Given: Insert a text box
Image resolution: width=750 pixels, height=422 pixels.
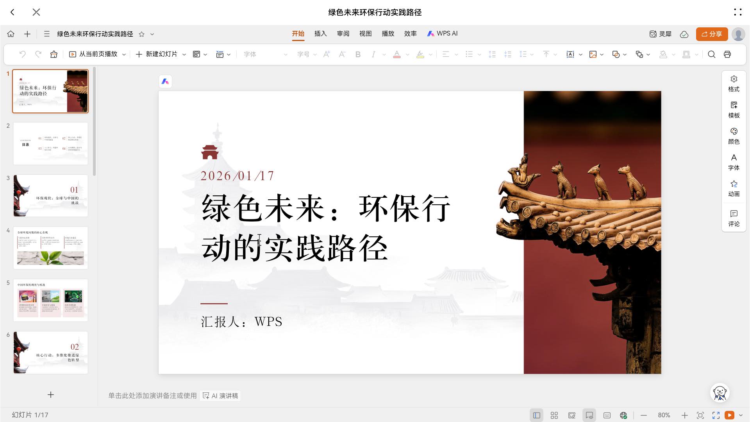Looking at the screenshot, I should [570, 54].
